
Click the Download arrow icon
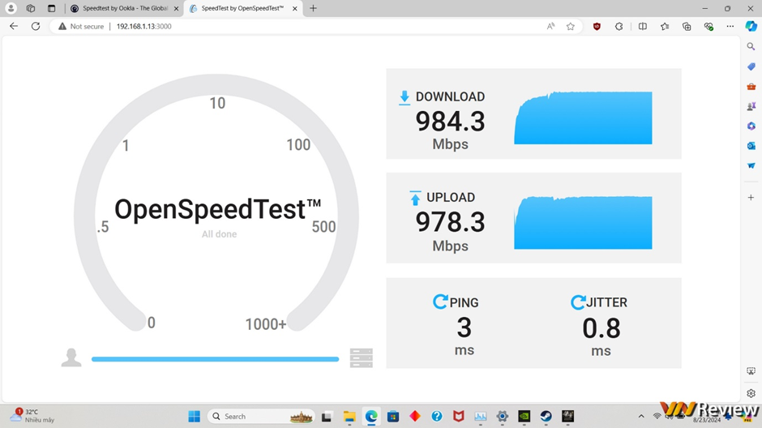click(405, 97)
